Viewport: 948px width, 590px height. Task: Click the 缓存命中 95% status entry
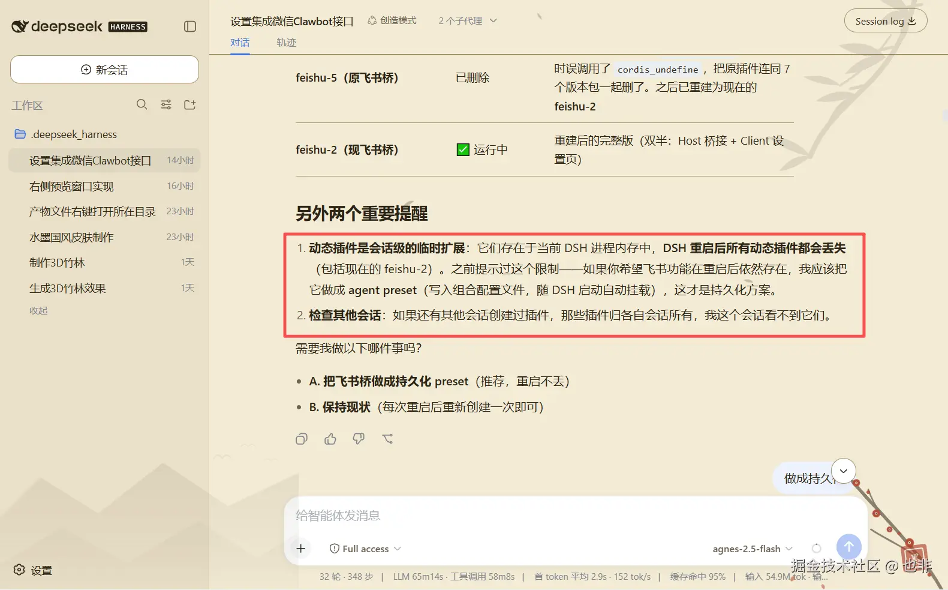coord(698,577)
